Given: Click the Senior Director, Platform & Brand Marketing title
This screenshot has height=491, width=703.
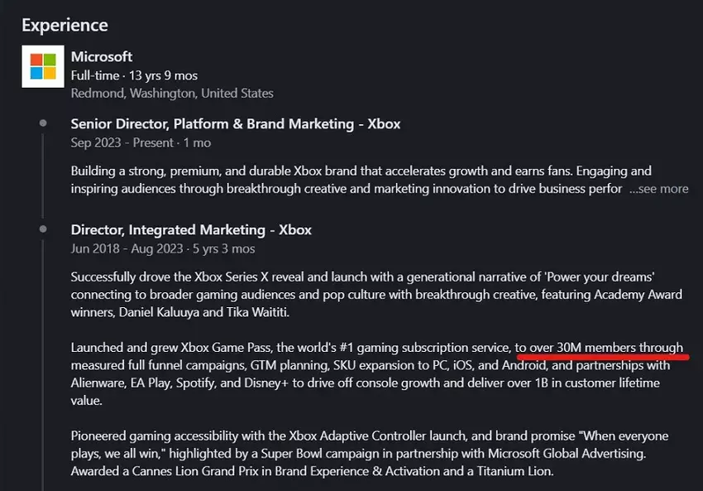Looking at the screenshot, I should click(236, 124).
